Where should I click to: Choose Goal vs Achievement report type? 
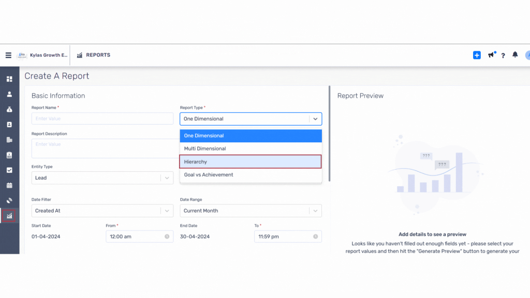[x=251, y=174]
